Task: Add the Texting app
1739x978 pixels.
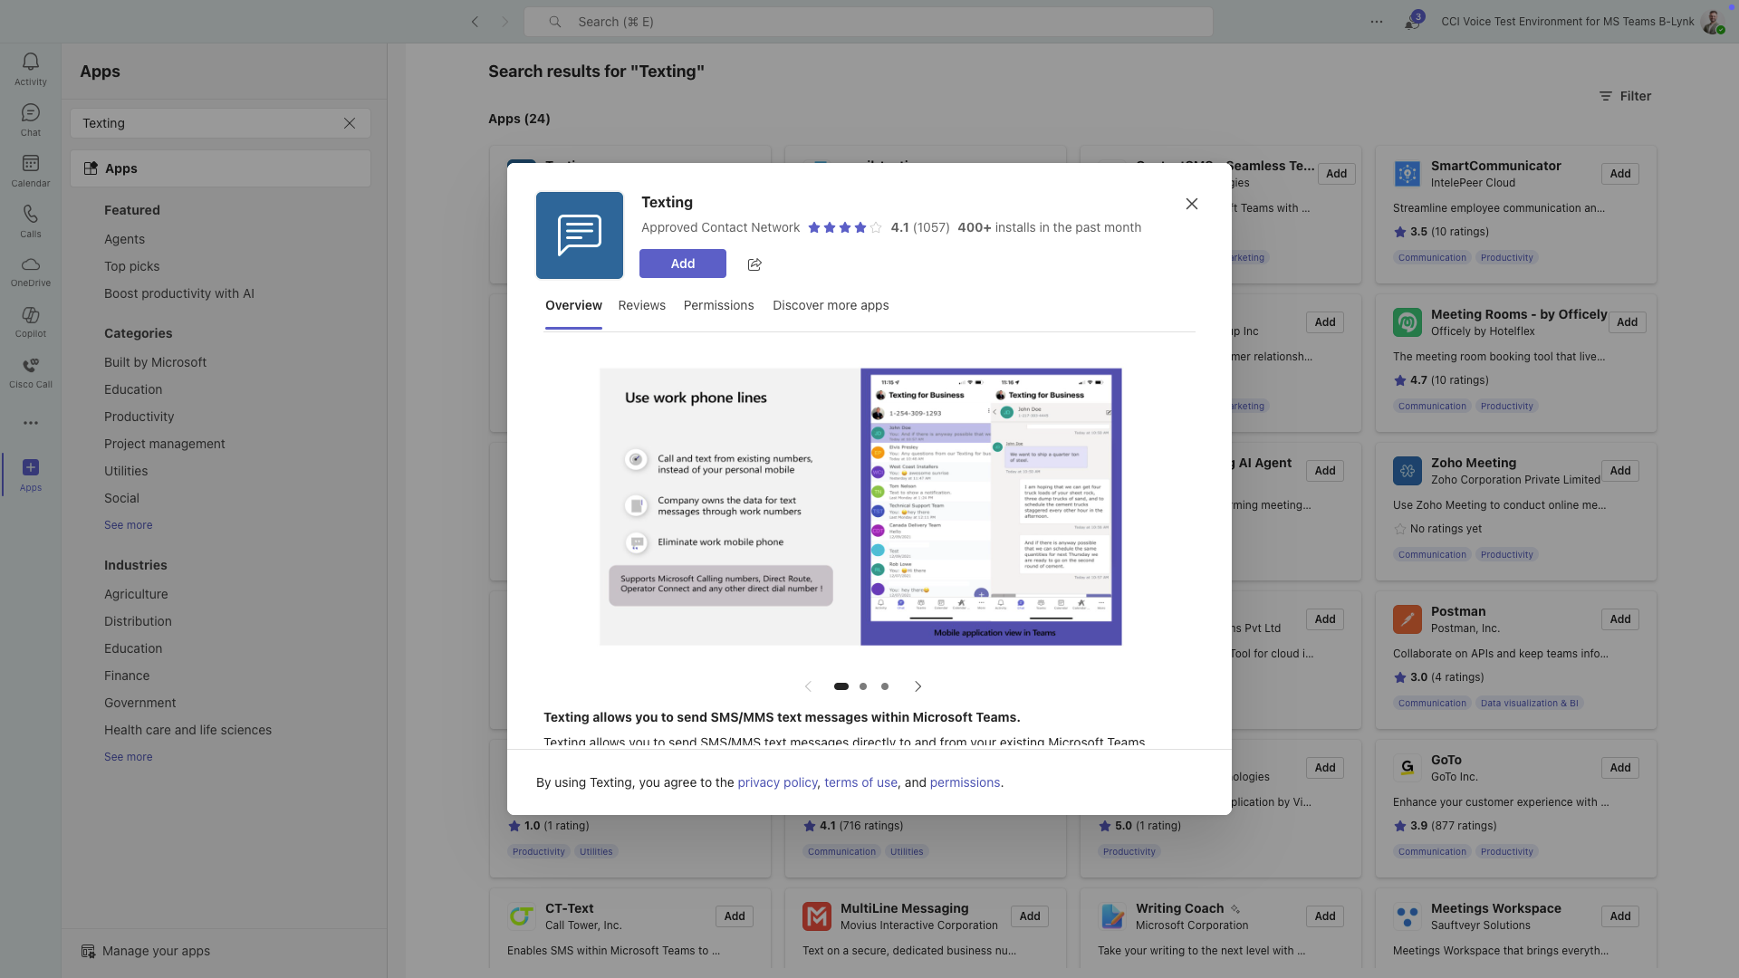Action: click(x=682, y=264)
